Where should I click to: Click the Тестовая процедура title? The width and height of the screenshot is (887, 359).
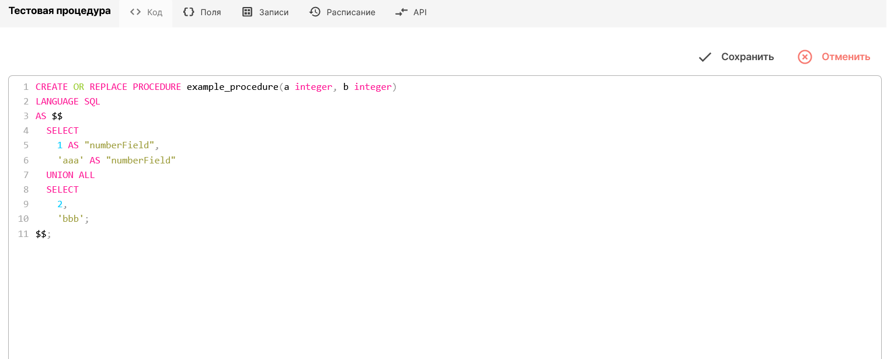pos(60,11)
